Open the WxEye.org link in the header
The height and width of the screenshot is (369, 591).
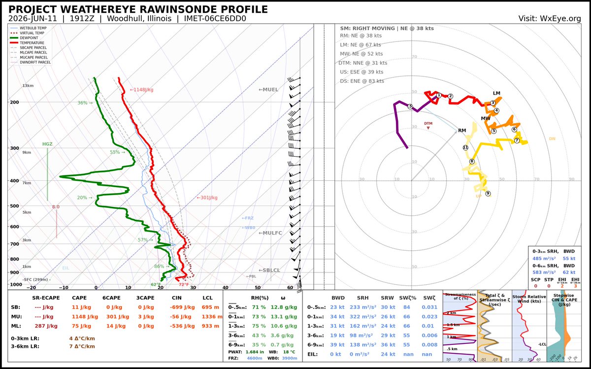(561, 19)
